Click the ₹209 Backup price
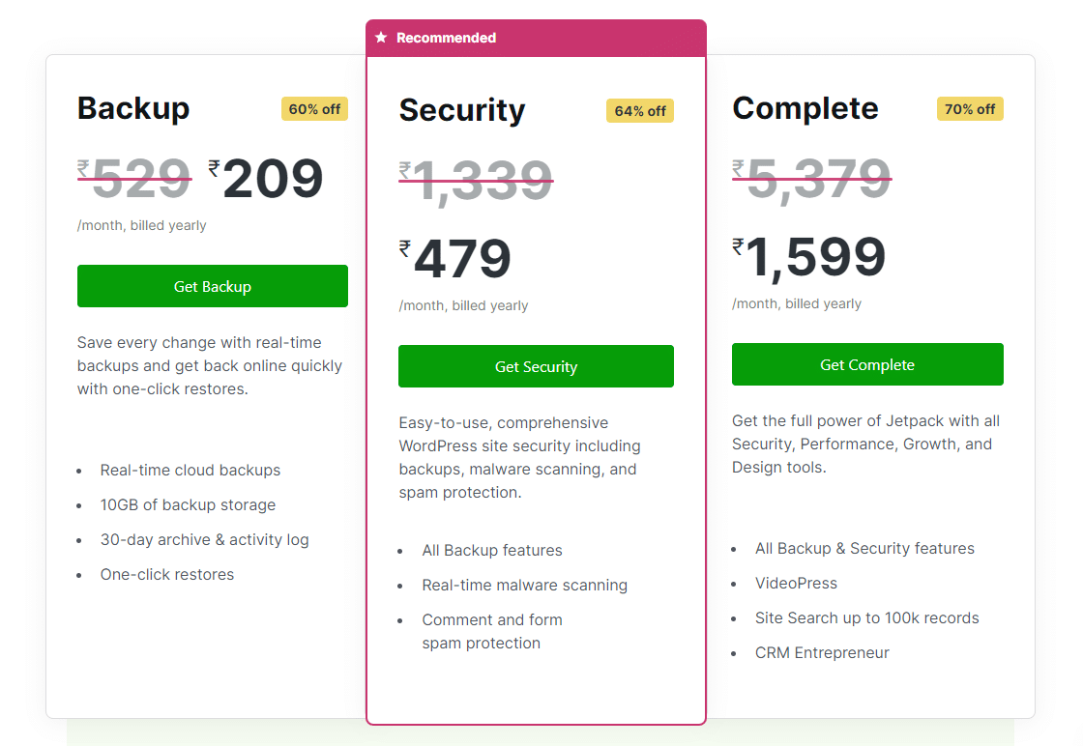The image size is (1083, 746). point(267,179)
